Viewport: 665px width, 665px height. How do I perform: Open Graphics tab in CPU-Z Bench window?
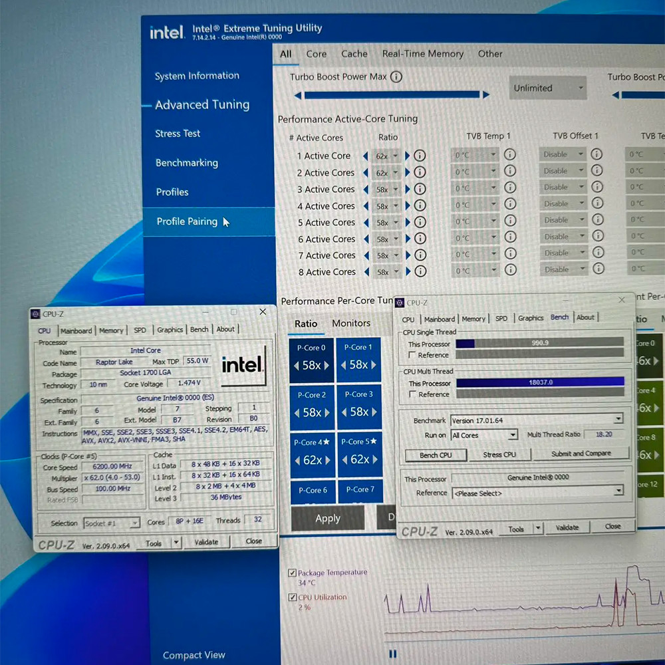click(x=531, y=318)
